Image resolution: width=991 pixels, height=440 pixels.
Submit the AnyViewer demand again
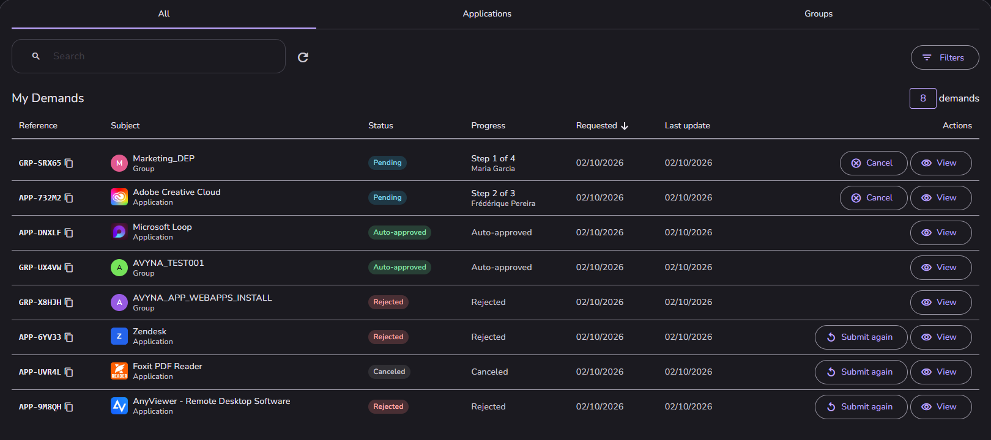tap(861, 407)
